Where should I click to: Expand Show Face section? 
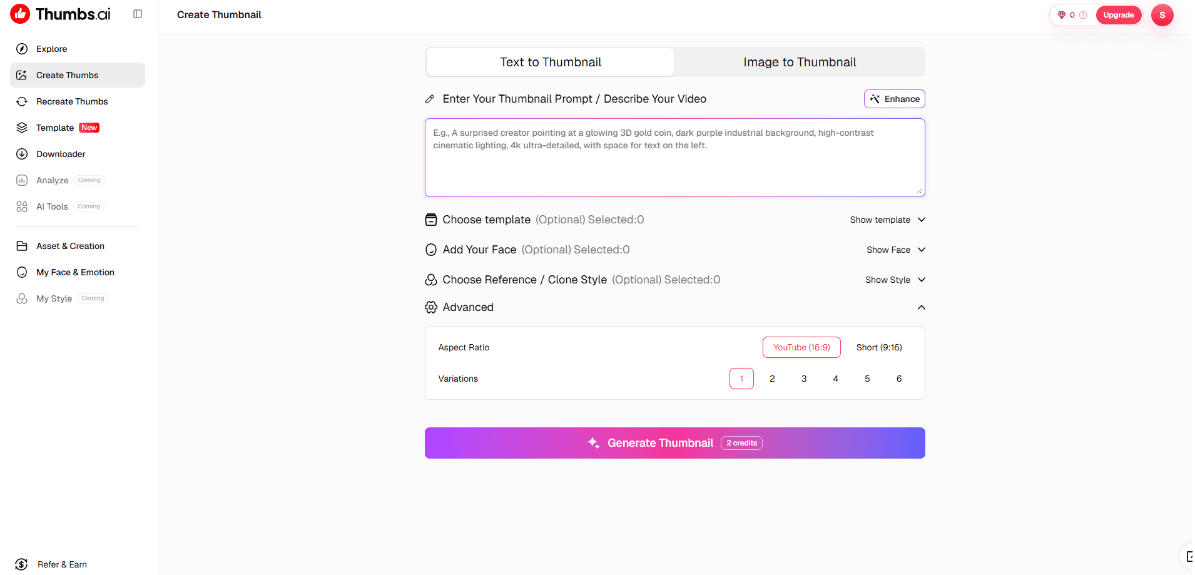896,250
